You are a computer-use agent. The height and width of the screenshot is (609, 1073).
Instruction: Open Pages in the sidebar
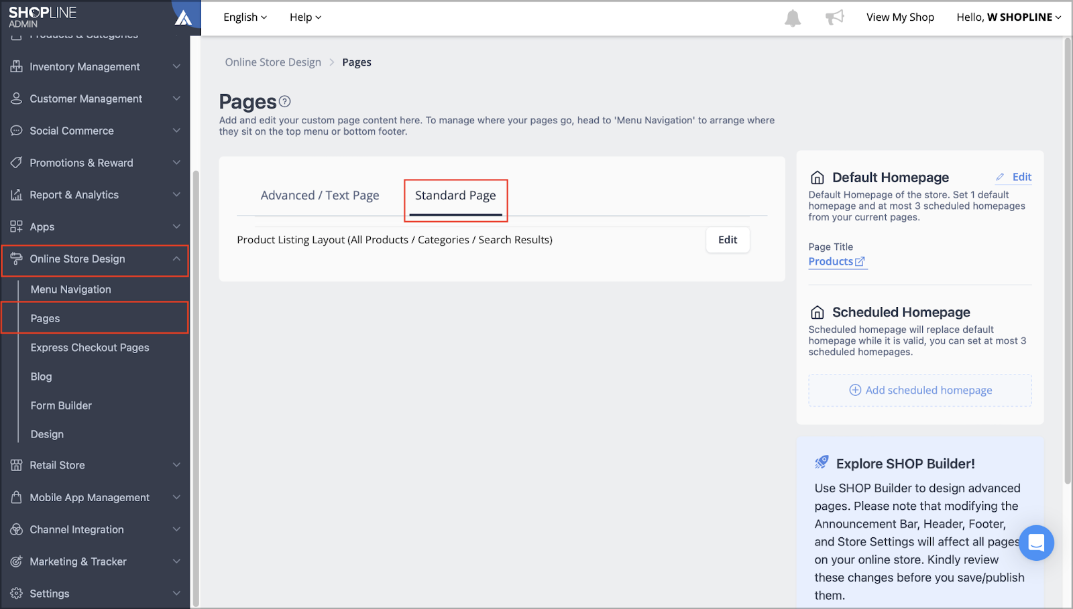tap(45, 319)
